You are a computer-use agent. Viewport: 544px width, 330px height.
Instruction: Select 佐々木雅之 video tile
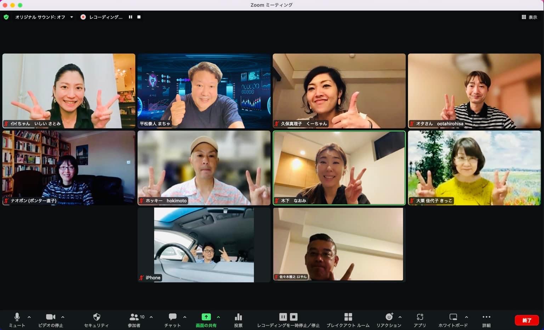339,245
